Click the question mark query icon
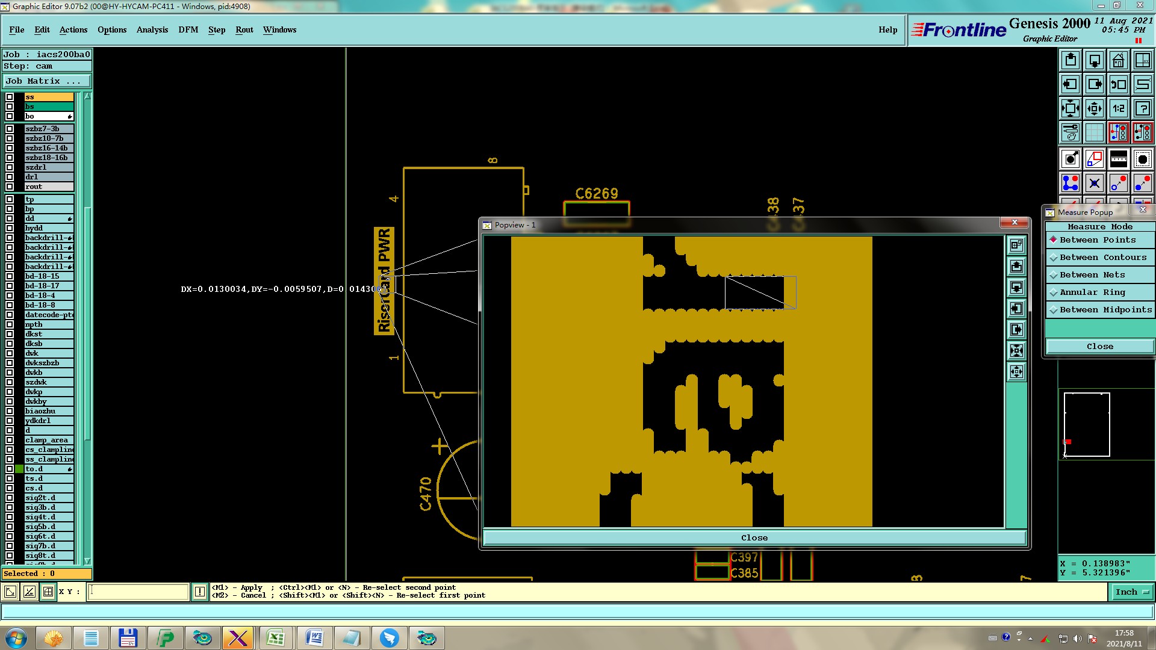1156x650 pixels. tap(1142, 108)
